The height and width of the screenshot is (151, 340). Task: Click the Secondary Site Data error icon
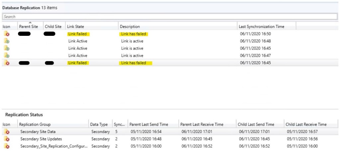[7, 132]
